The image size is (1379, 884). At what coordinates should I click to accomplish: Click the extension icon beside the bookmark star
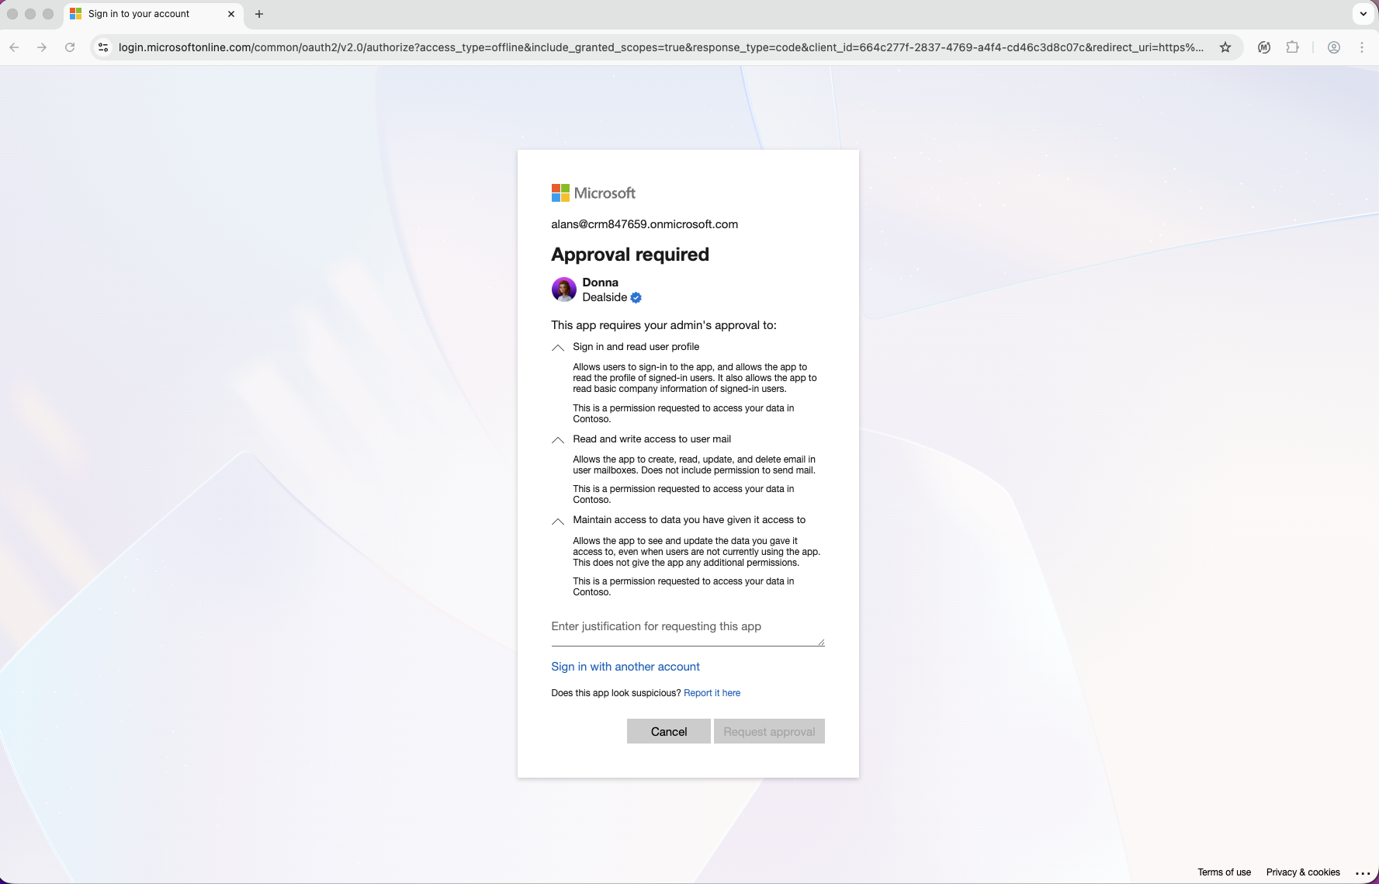pyautogui.click(x=1264, y=47)
